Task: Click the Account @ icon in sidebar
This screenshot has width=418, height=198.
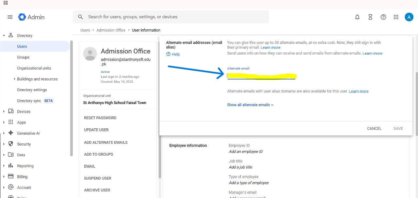Action: pos(10,187)
